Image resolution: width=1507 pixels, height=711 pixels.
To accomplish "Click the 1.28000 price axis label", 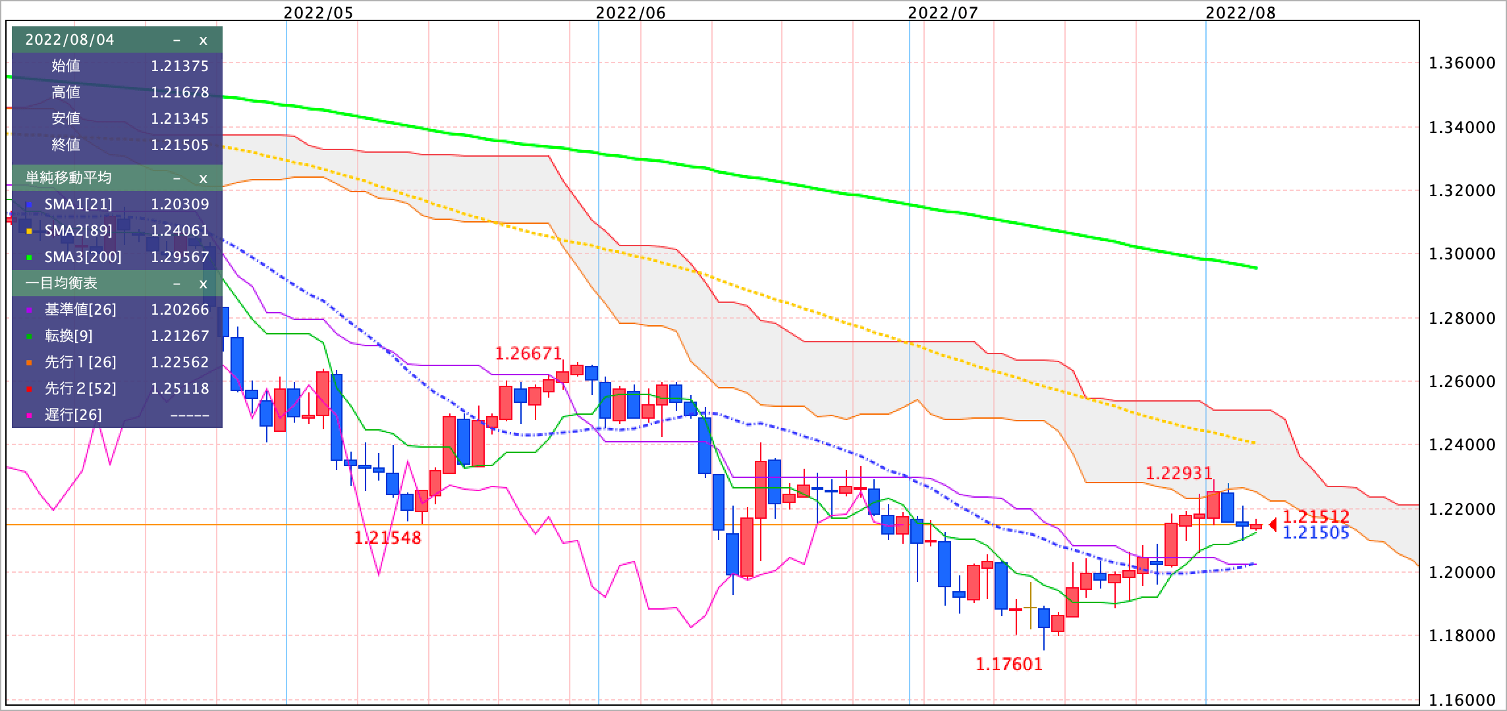I will coord(1461,318).
